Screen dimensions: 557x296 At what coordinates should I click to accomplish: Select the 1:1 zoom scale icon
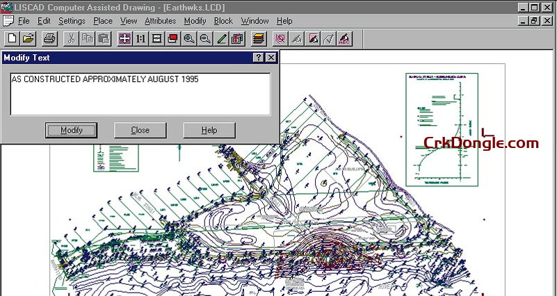click(141, 38)
